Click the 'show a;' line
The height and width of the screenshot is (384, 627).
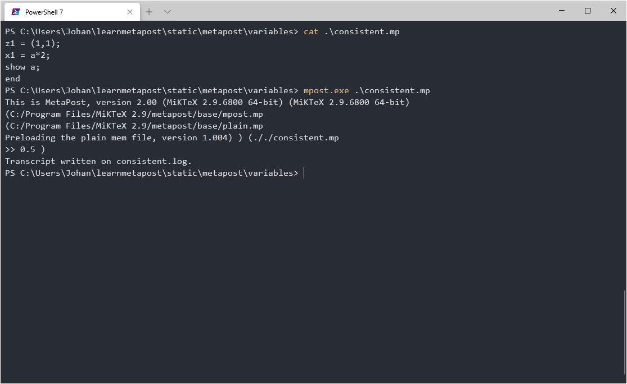click(22, 67)
